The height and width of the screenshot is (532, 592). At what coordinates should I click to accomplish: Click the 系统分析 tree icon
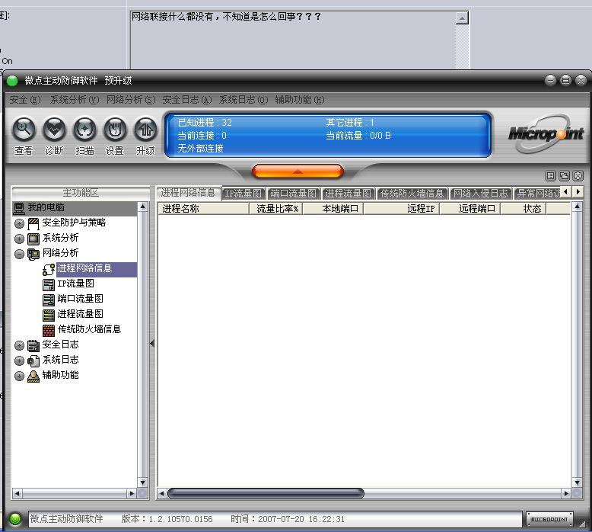click(33, 239)
